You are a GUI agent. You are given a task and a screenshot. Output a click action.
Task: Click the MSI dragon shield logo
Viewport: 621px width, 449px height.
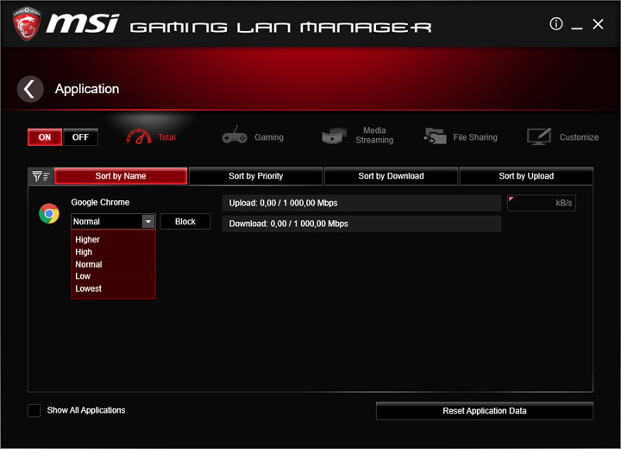pos(27,24)
